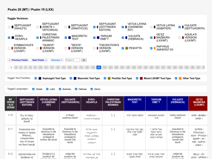Click the dark purple Septuagint Text-Type swatch
212x159 pixels.
coord(40,78)
